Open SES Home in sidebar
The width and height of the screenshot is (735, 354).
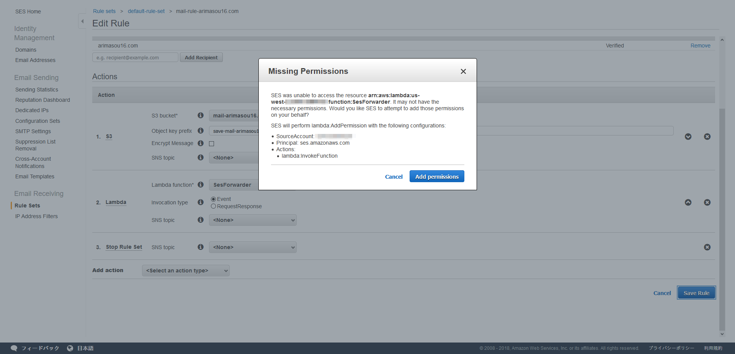click(28, 11)
